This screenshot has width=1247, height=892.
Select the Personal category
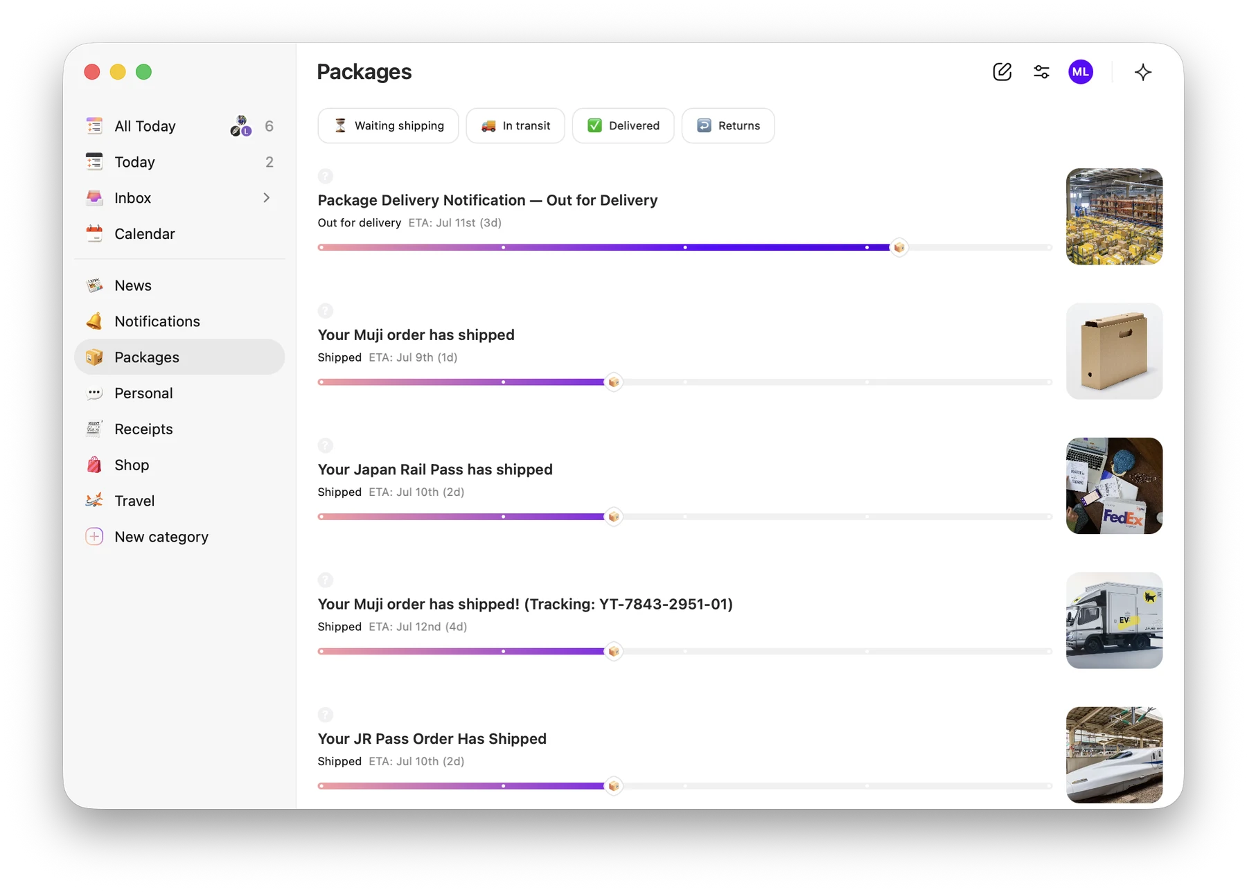click(x=179, y=393)
